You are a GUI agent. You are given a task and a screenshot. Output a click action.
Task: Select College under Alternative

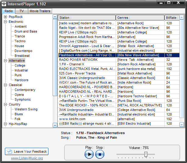[x=20, y=66]
